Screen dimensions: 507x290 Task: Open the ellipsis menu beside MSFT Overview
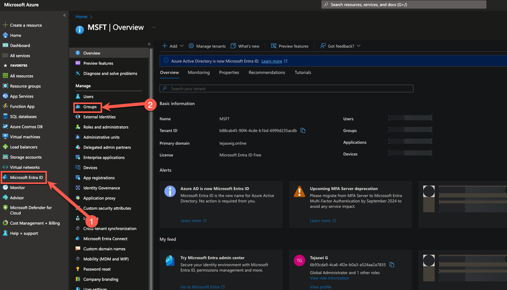(154, 27)
